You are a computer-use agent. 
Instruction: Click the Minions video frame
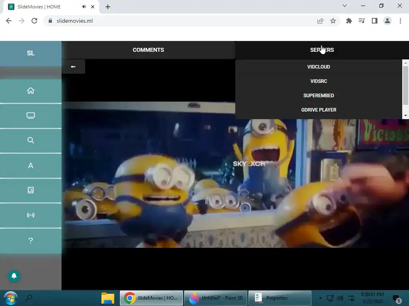(x=235, y=175)
